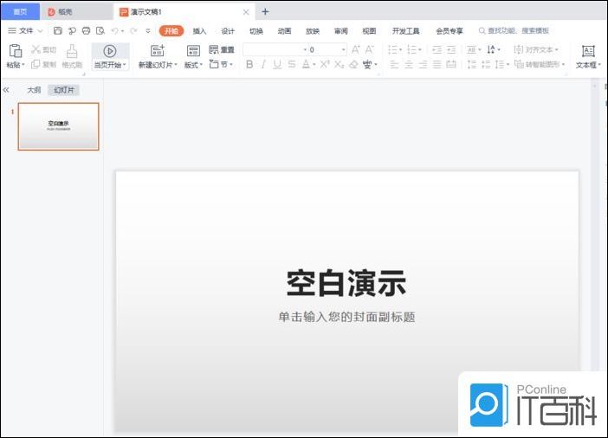The image size is (608, 438).
Task: Open the font size dropdown showing 0
Action: (x=343, y=49)
